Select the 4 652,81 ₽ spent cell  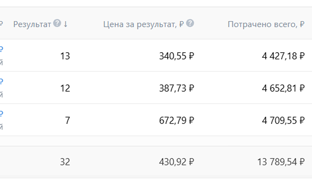coord(283,88)
